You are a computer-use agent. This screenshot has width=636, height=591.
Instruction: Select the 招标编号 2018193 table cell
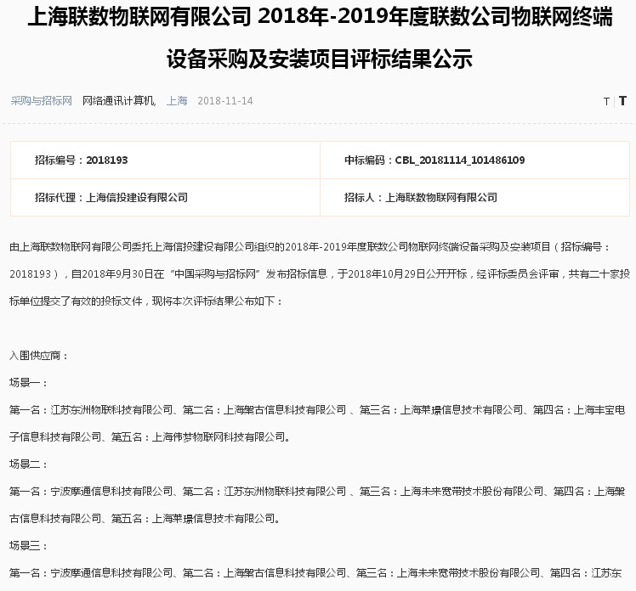[x=81, y=160]
